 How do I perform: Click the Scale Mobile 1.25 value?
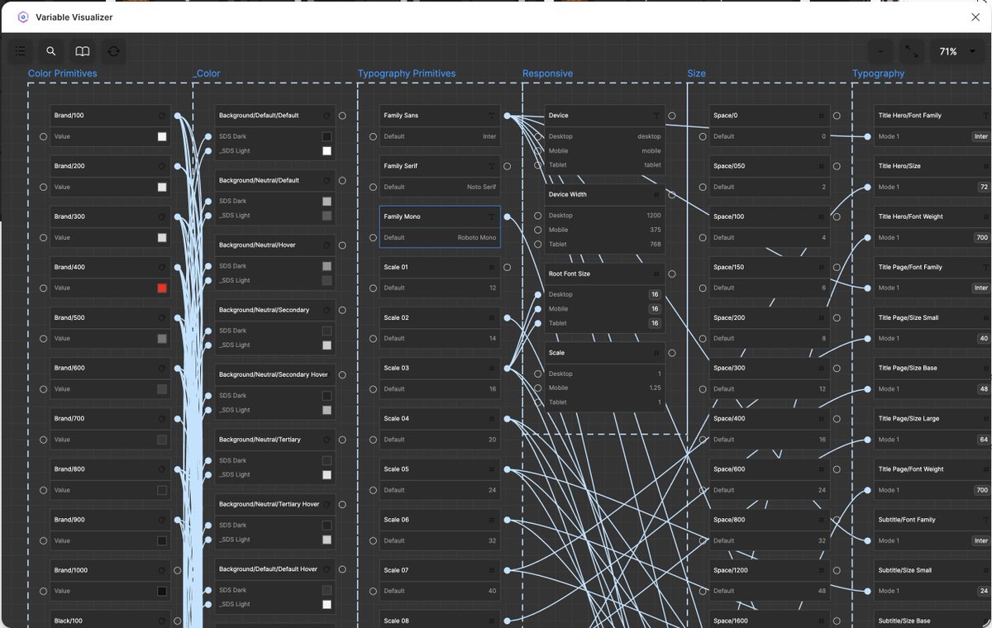click(x=654, y=388)
